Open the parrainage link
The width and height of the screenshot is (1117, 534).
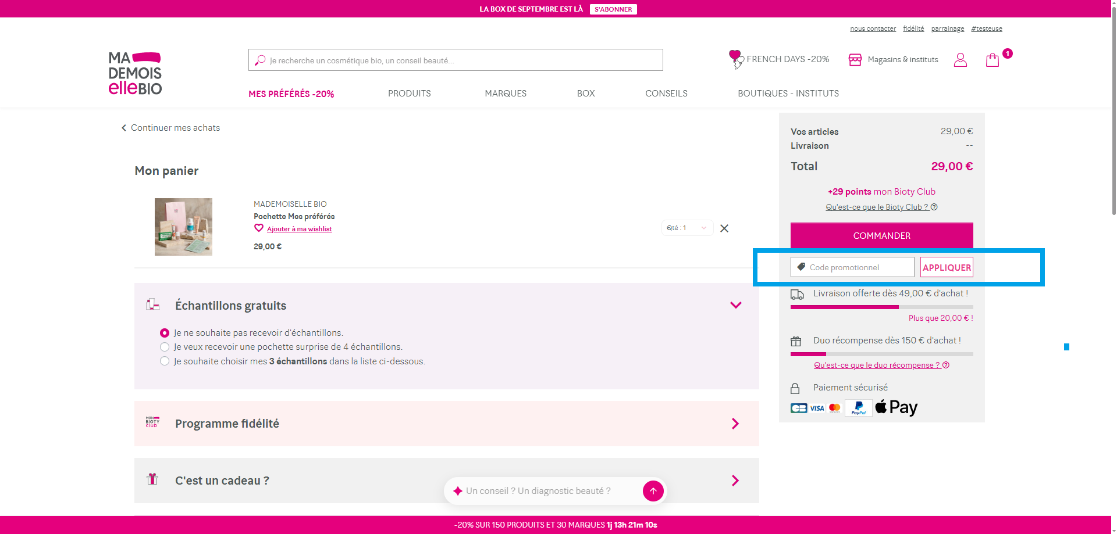(948, 28)
